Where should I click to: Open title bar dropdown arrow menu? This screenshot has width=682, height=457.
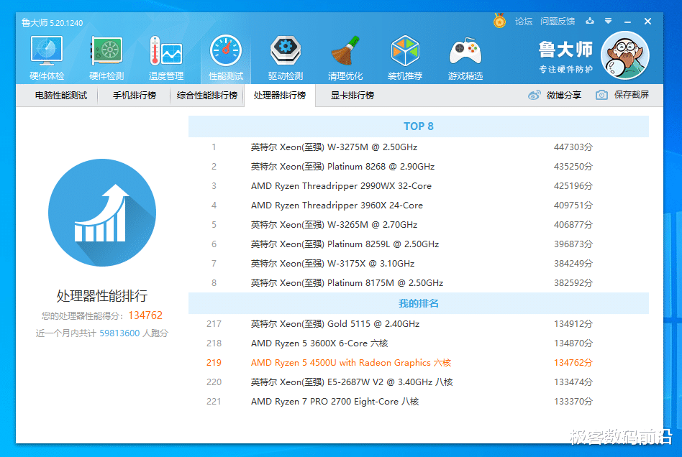pyautogui.click(x=609, y=22)
